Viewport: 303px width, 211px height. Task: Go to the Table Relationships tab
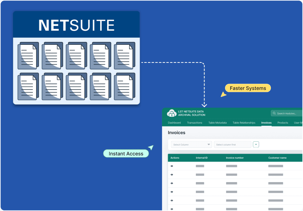[x=244, y=123]
